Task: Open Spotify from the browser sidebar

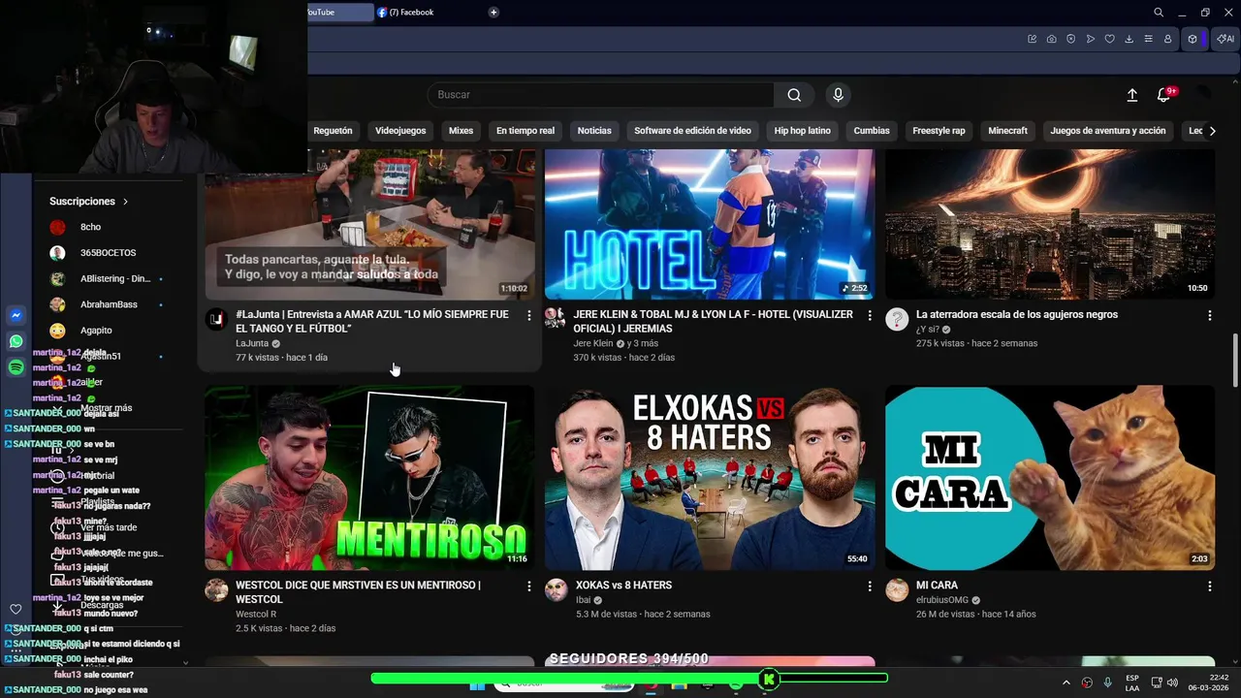Action: coord(16,367)
